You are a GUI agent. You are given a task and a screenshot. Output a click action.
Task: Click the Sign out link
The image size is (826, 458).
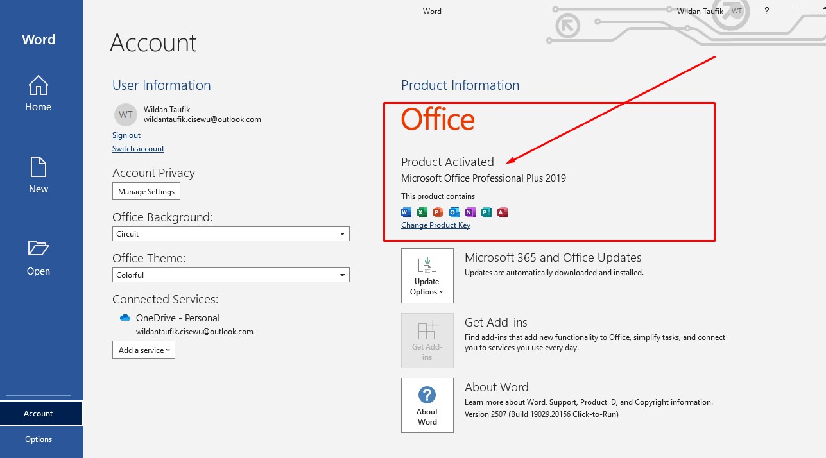(x=126, y=135)
